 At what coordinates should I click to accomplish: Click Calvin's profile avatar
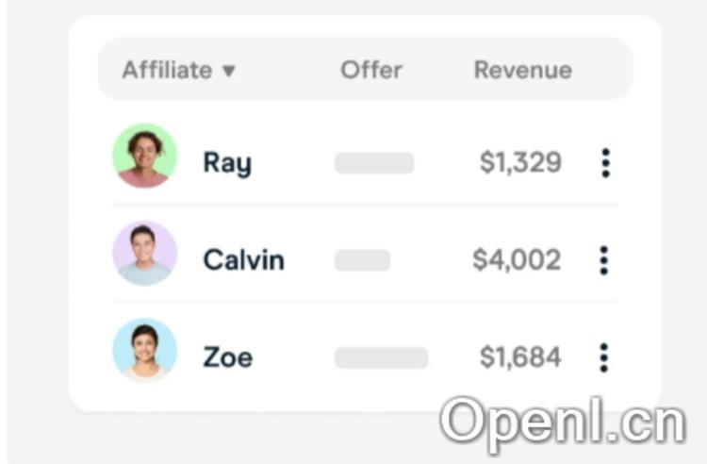(x=144, y=254)
